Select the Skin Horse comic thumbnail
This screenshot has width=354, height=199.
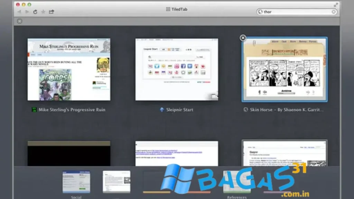point(285,69)
